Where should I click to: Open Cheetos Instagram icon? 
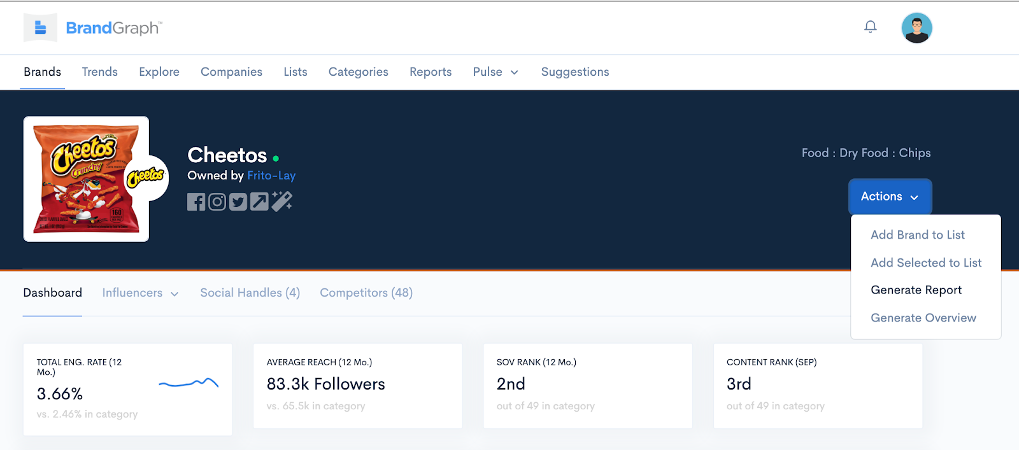[217, 202]
